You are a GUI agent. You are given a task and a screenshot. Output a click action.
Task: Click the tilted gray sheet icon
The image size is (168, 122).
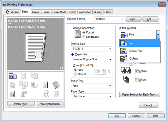56,85
